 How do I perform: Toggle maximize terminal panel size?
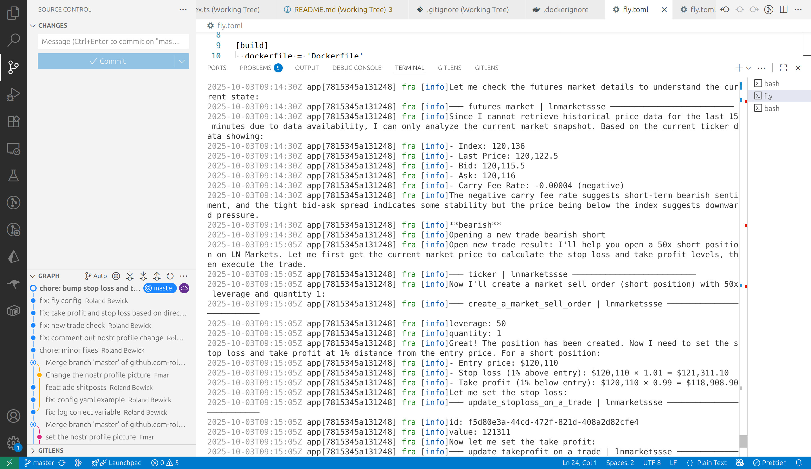783,68
